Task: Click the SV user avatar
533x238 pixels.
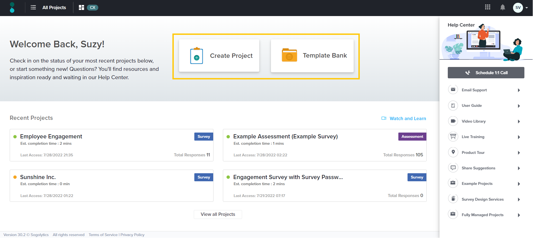Action: coord(518,7)
